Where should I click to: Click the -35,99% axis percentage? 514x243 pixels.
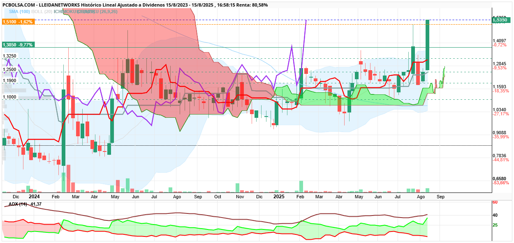click(500, 137)
